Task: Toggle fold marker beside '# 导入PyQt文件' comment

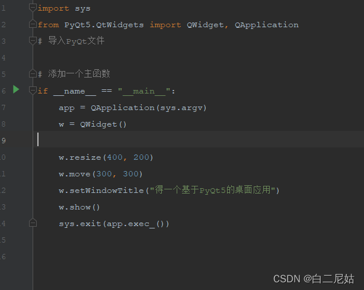Action: (x=33, y=41)
